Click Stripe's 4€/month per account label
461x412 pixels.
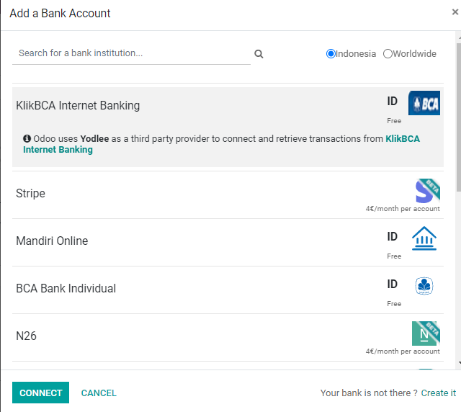[403, 209]
